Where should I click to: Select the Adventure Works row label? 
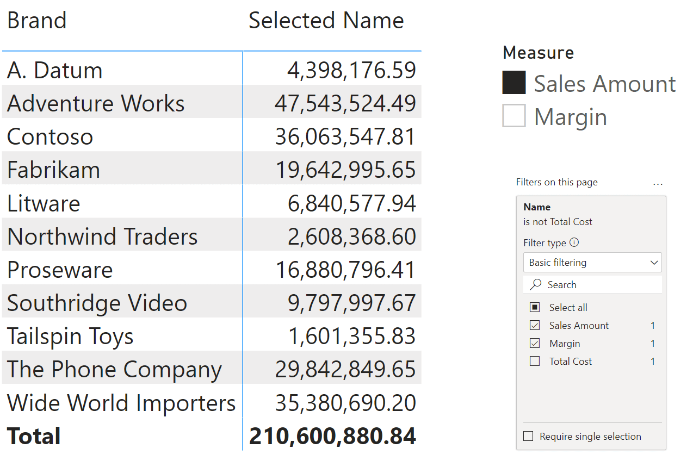[x=96, y=103]
